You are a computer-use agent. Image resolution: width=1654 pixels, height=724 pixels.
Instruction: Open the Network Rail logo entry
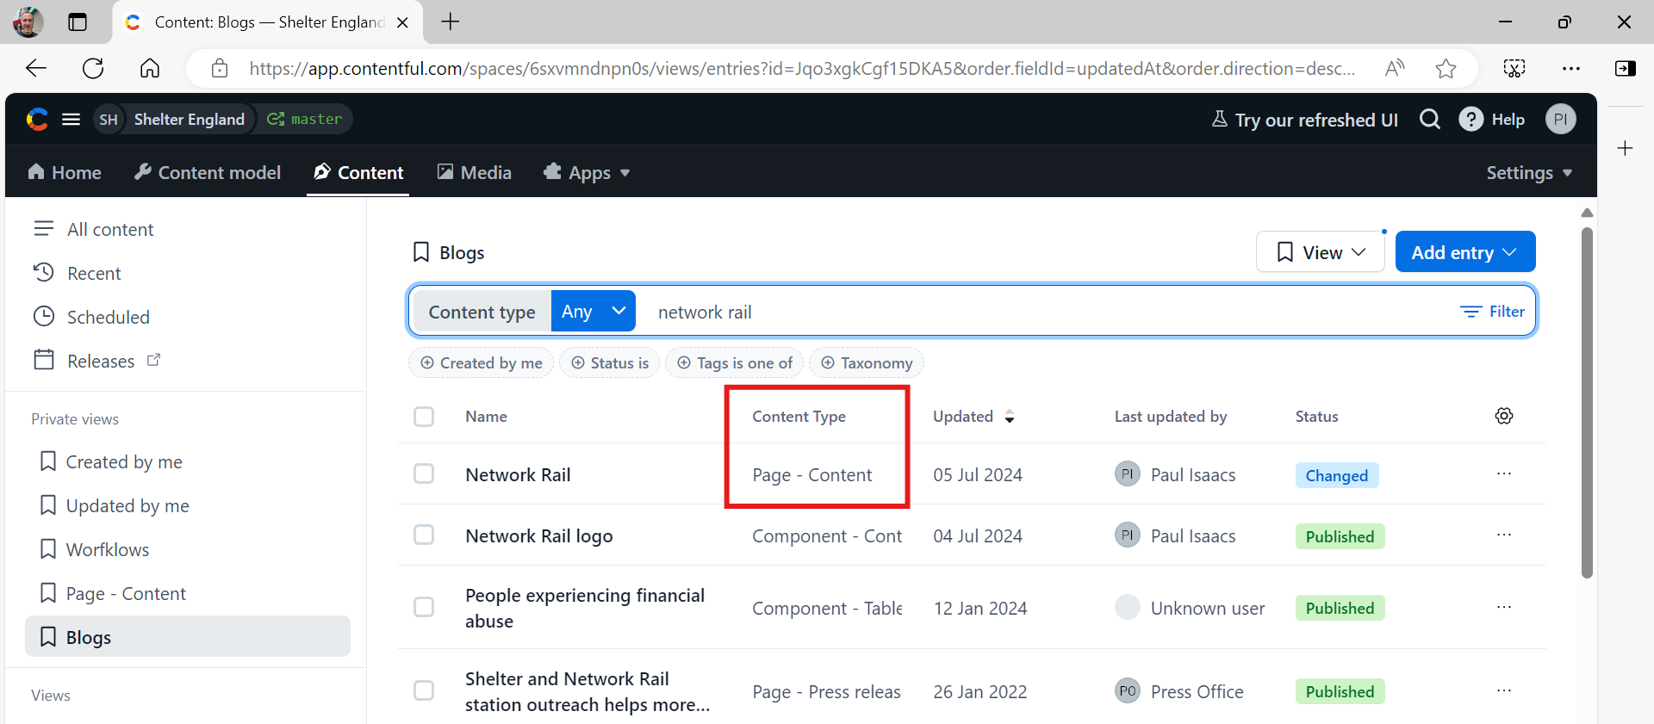[539, 536]
